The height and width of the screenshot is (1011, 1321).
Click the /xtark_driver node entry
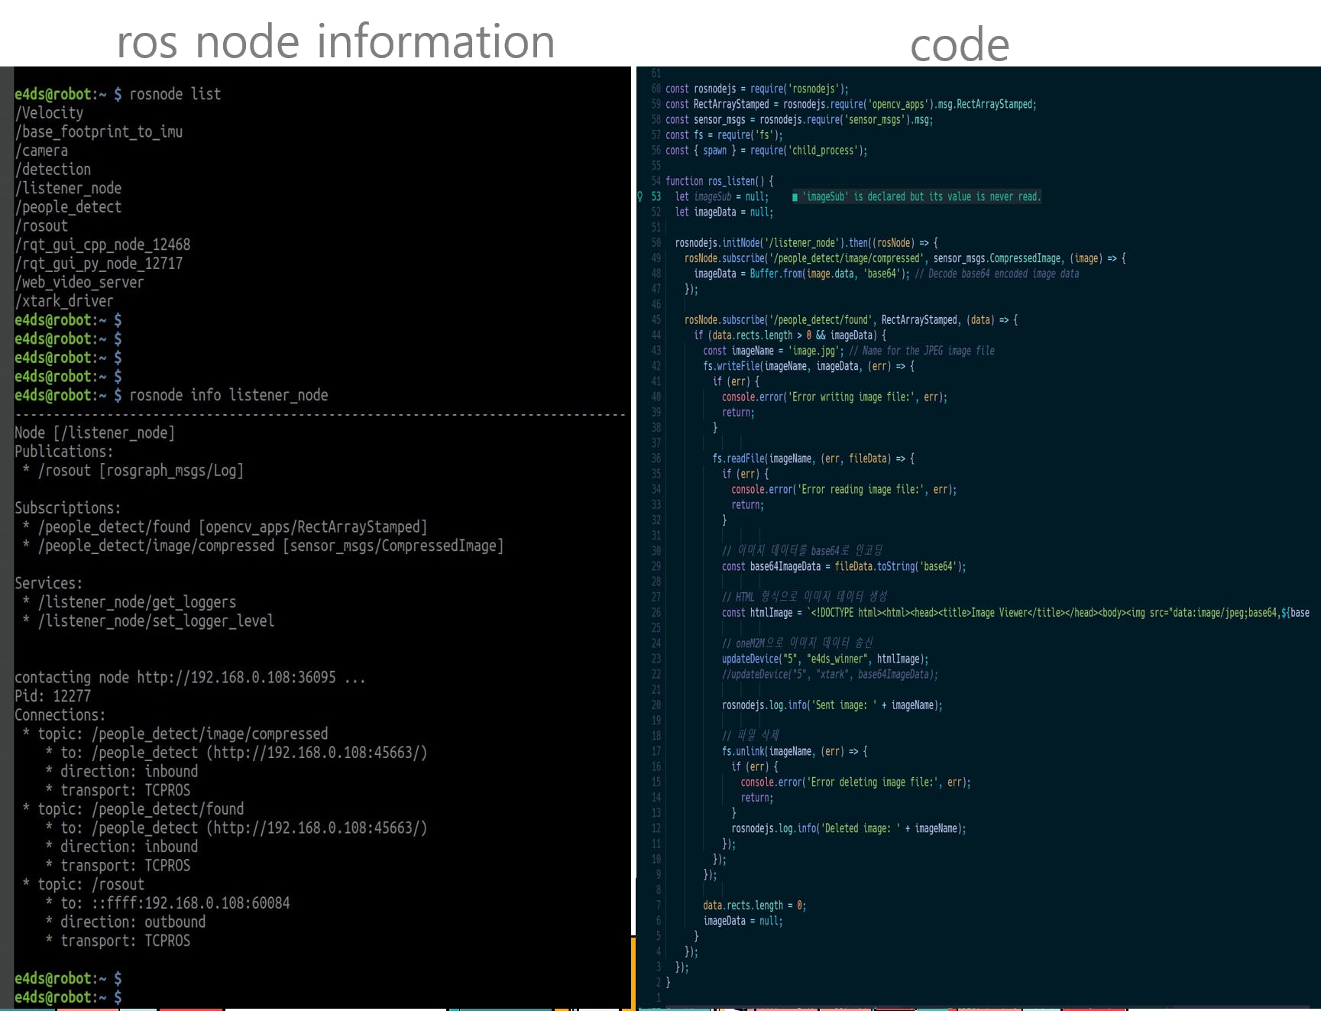(x=64, y=301)
